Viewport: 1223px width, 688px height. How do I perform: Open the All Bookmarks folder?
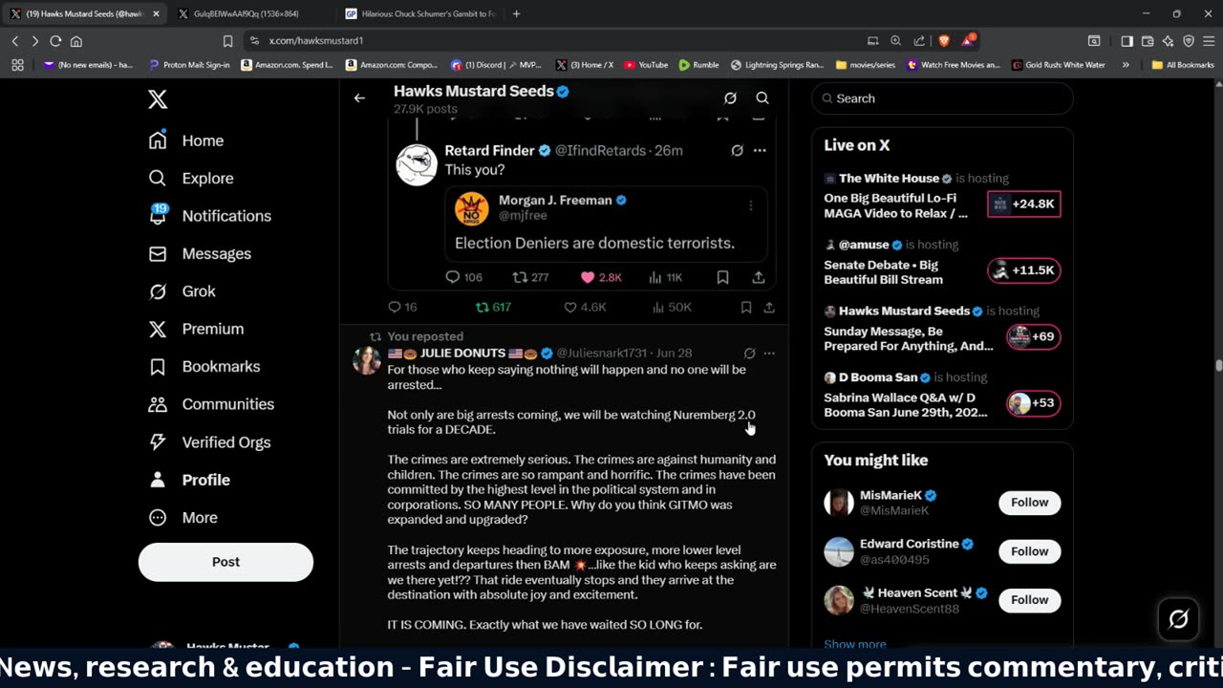pos(1183,65)
